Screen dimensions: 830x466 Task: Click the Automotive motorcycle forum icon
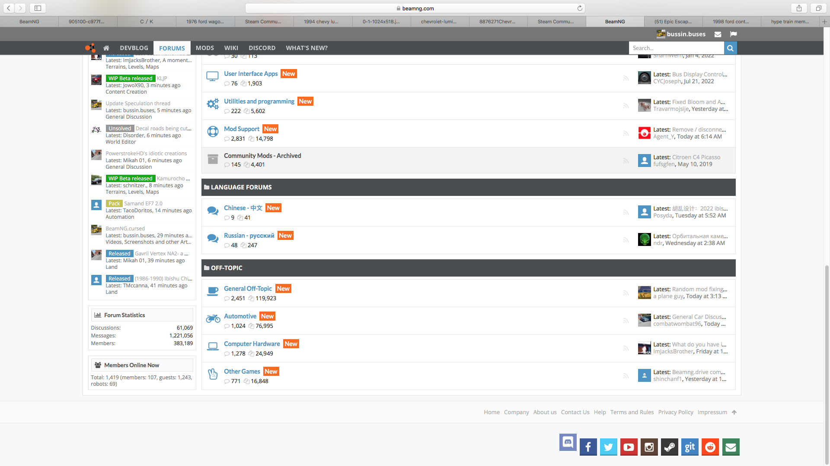tap(213, 319)
